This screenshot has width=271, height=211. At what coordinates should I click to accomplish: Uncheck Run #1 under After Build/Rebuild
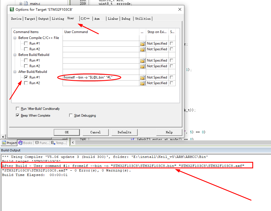click(x=26, y=77)
